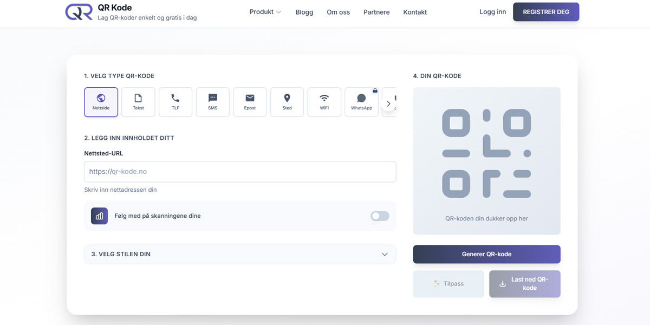Select the locked WhatsApp QR type

[361, 102]
